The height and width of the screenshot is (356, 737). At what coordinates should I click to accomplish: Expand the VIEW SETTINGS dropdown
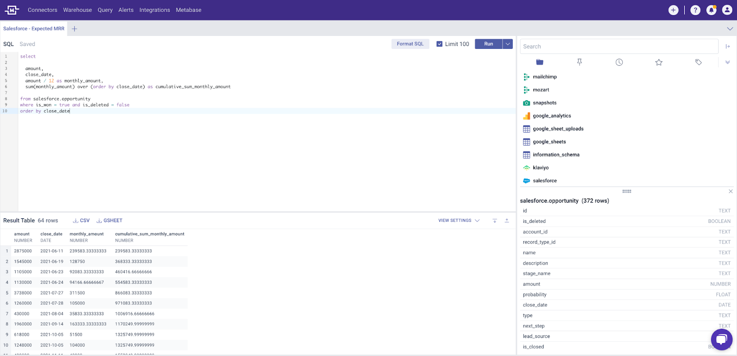point(459,221)
